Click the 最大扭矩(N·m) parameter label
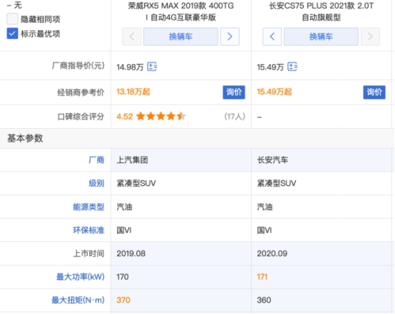395x314 pixels. pos(78,300)
